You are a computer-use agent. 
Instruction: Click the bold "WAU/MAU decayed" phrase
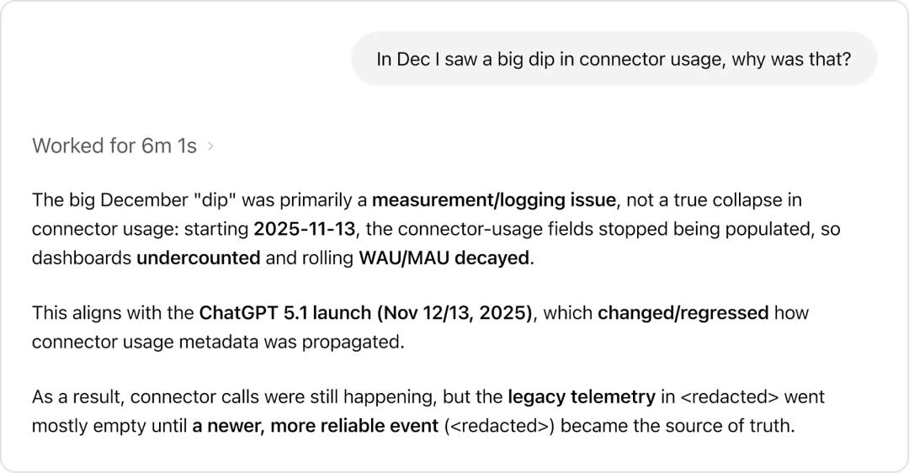(x=444, y=258)
